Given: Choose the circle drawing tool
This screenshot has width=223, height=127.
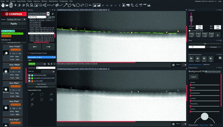Looking at the screenshot, I should (78, 5).
